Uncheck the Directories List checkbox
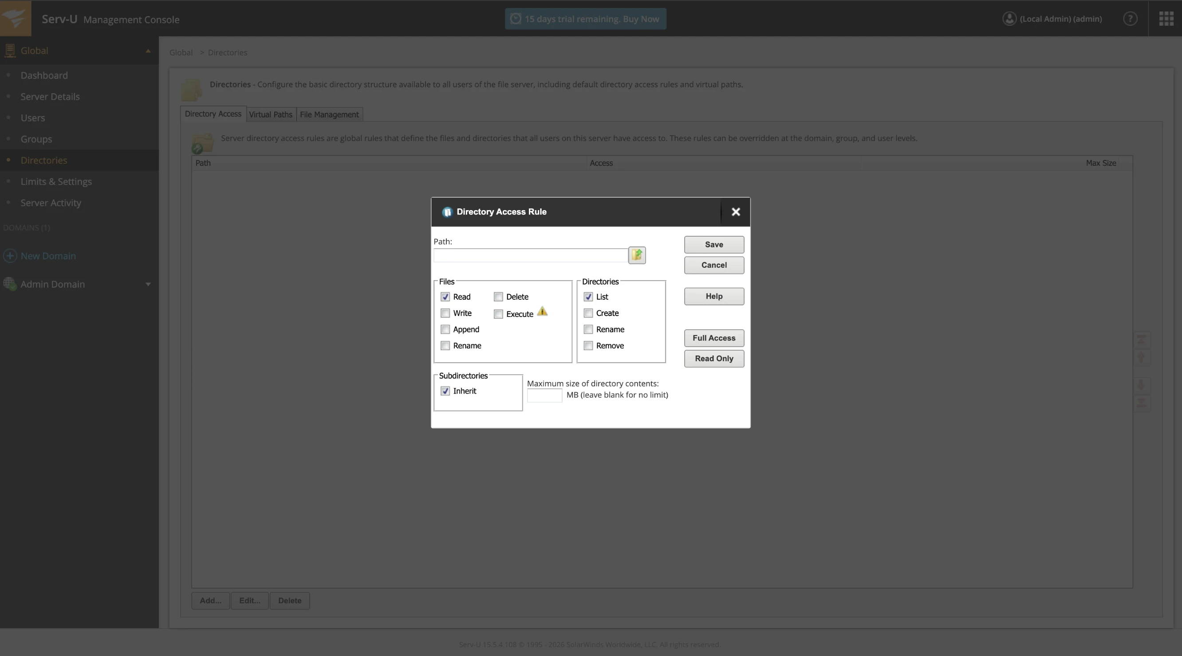This screenshot has height=656, width=1182. click(588, 297)
